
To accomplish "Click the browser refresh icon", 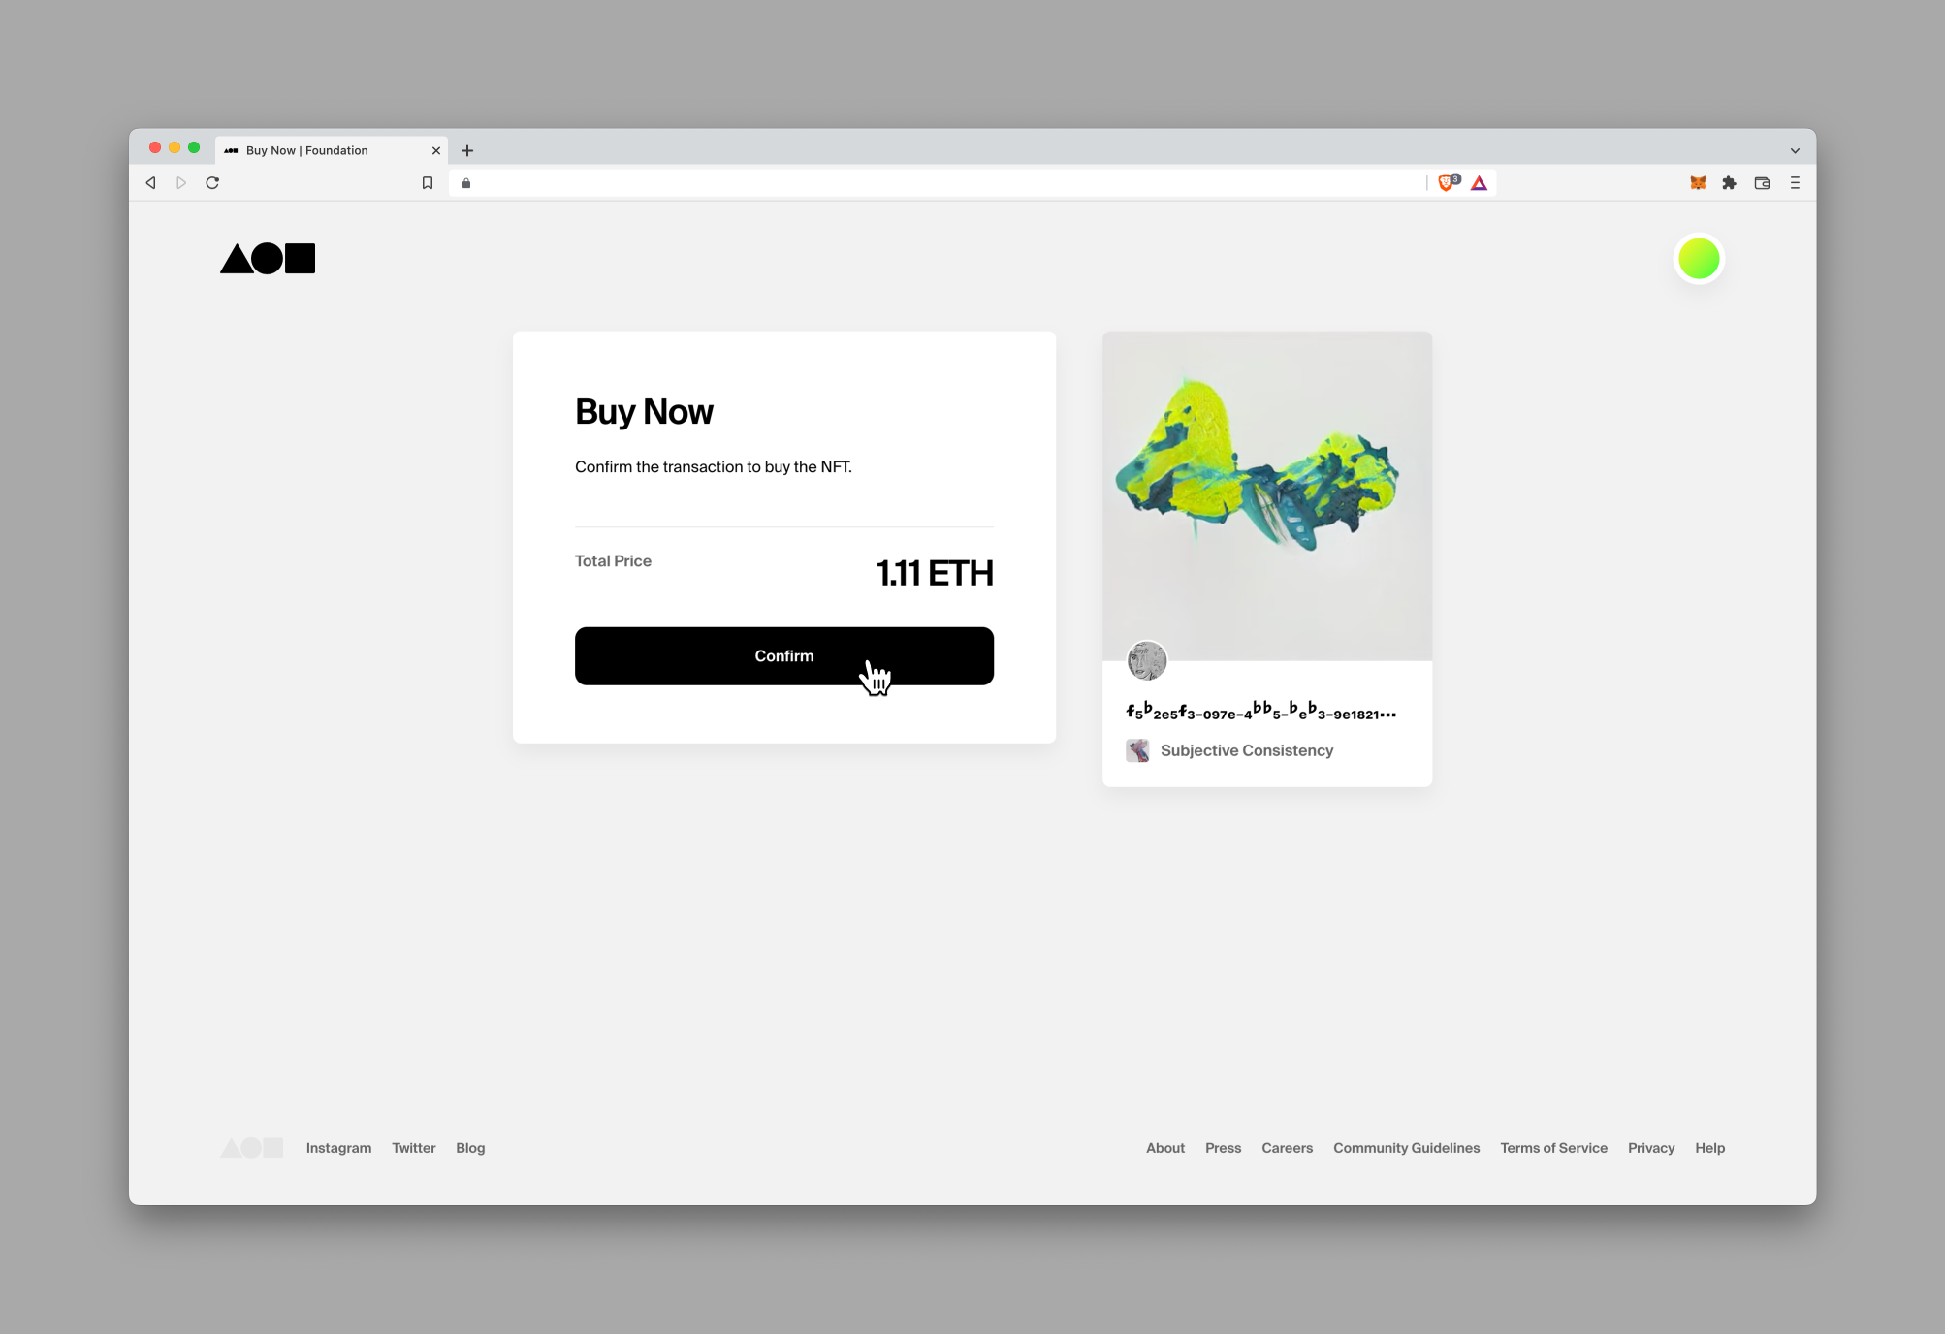I will (x=211, y=181).
